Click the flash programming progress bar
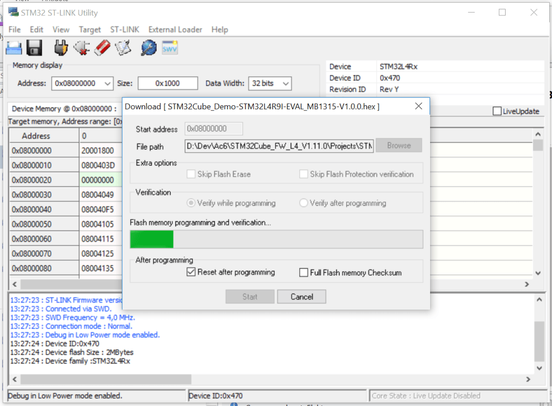This screenshot has width=552, height=406. pos(276,239)
